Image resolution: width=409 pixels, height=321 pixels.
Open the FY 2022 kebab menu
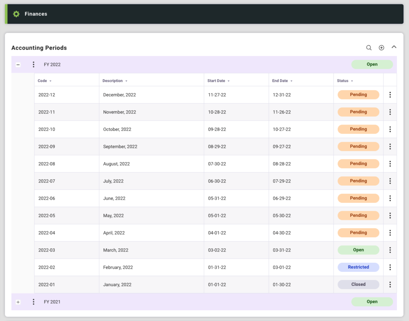(x=34, y=65)
